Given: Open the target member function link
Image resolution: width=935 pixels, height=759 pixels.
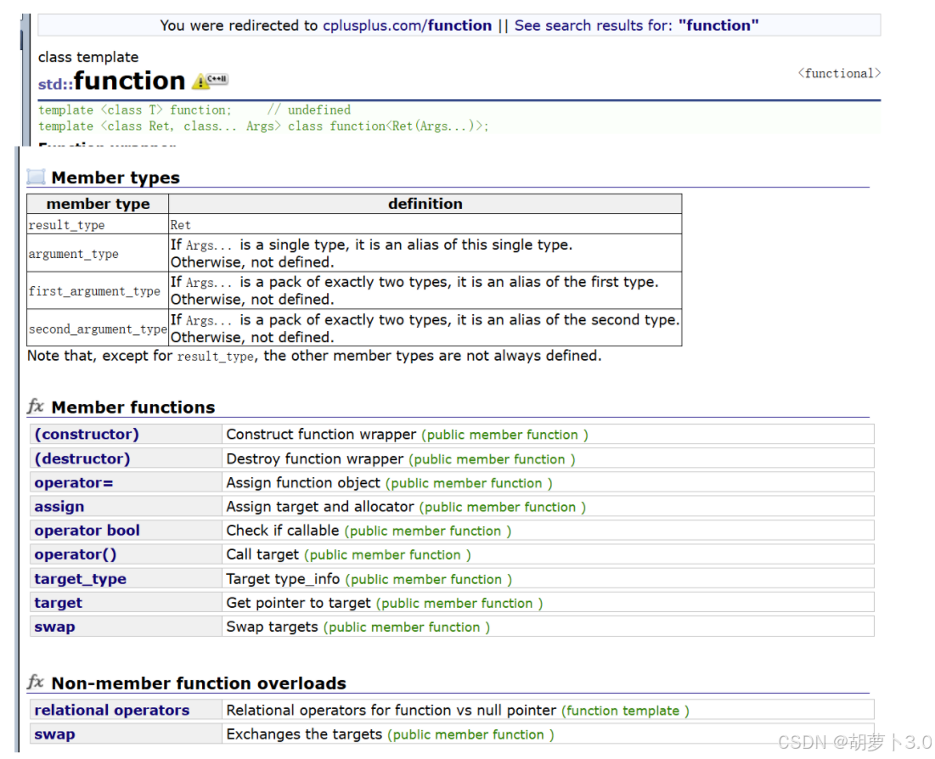Looking at the screenshot, I should [59, 603].
